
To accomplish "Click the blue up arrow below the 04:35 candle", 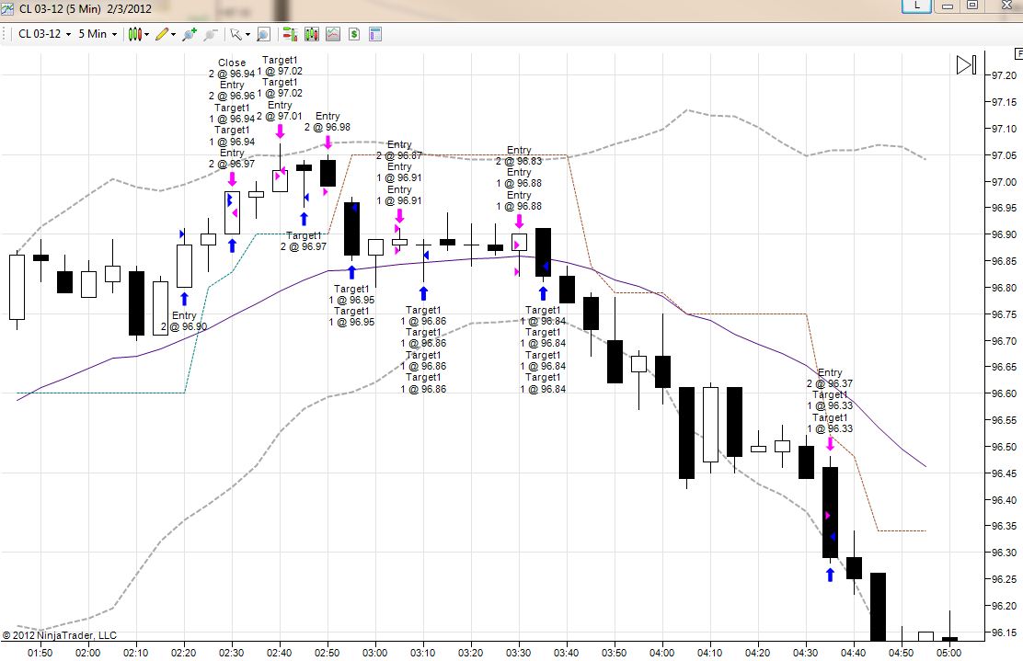I will (x=830, y=575).
